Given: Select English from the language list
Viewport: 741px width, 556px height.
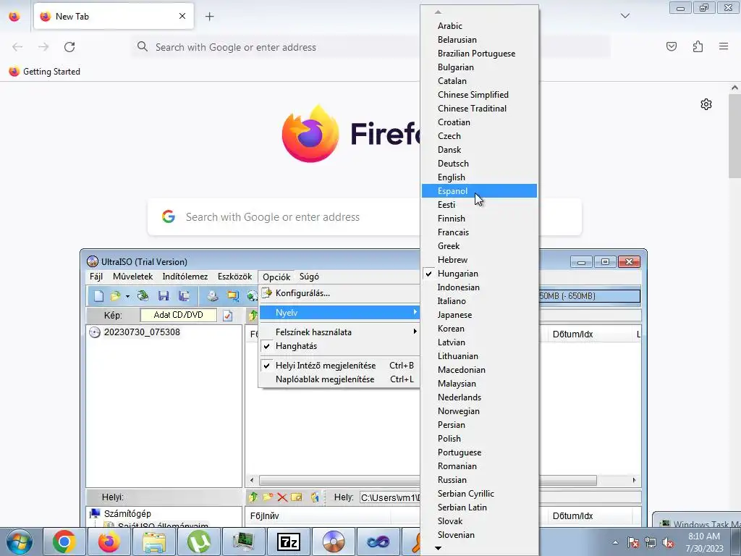Looking at the screenshot, I should click(479, 177).
